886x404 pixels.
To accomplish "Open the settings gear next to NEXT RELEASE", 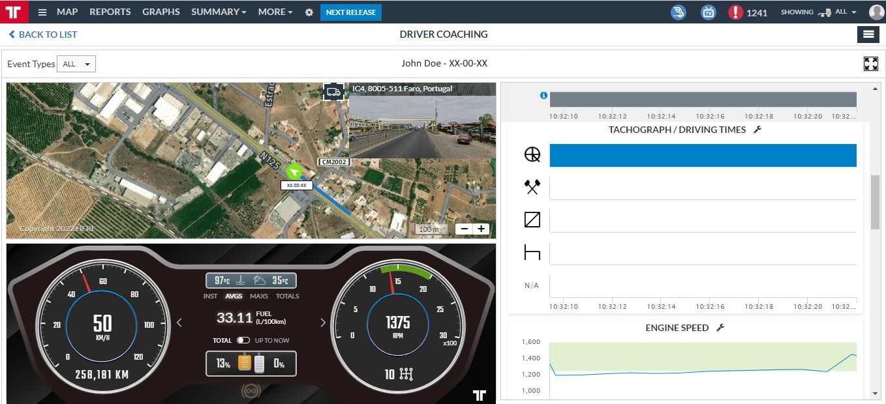I will click(x=309, y=12).
